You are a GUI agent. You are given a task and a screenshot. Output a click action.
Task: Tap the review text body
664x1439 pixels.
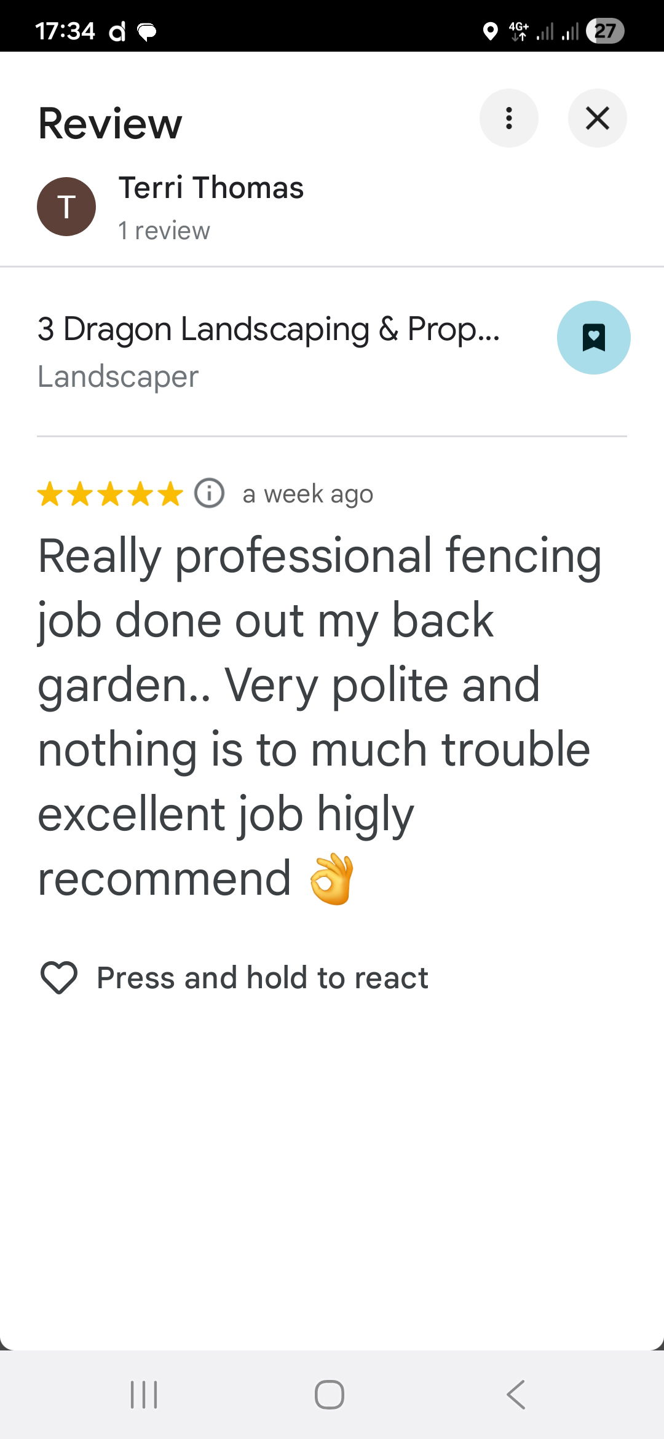coord(314,716)
